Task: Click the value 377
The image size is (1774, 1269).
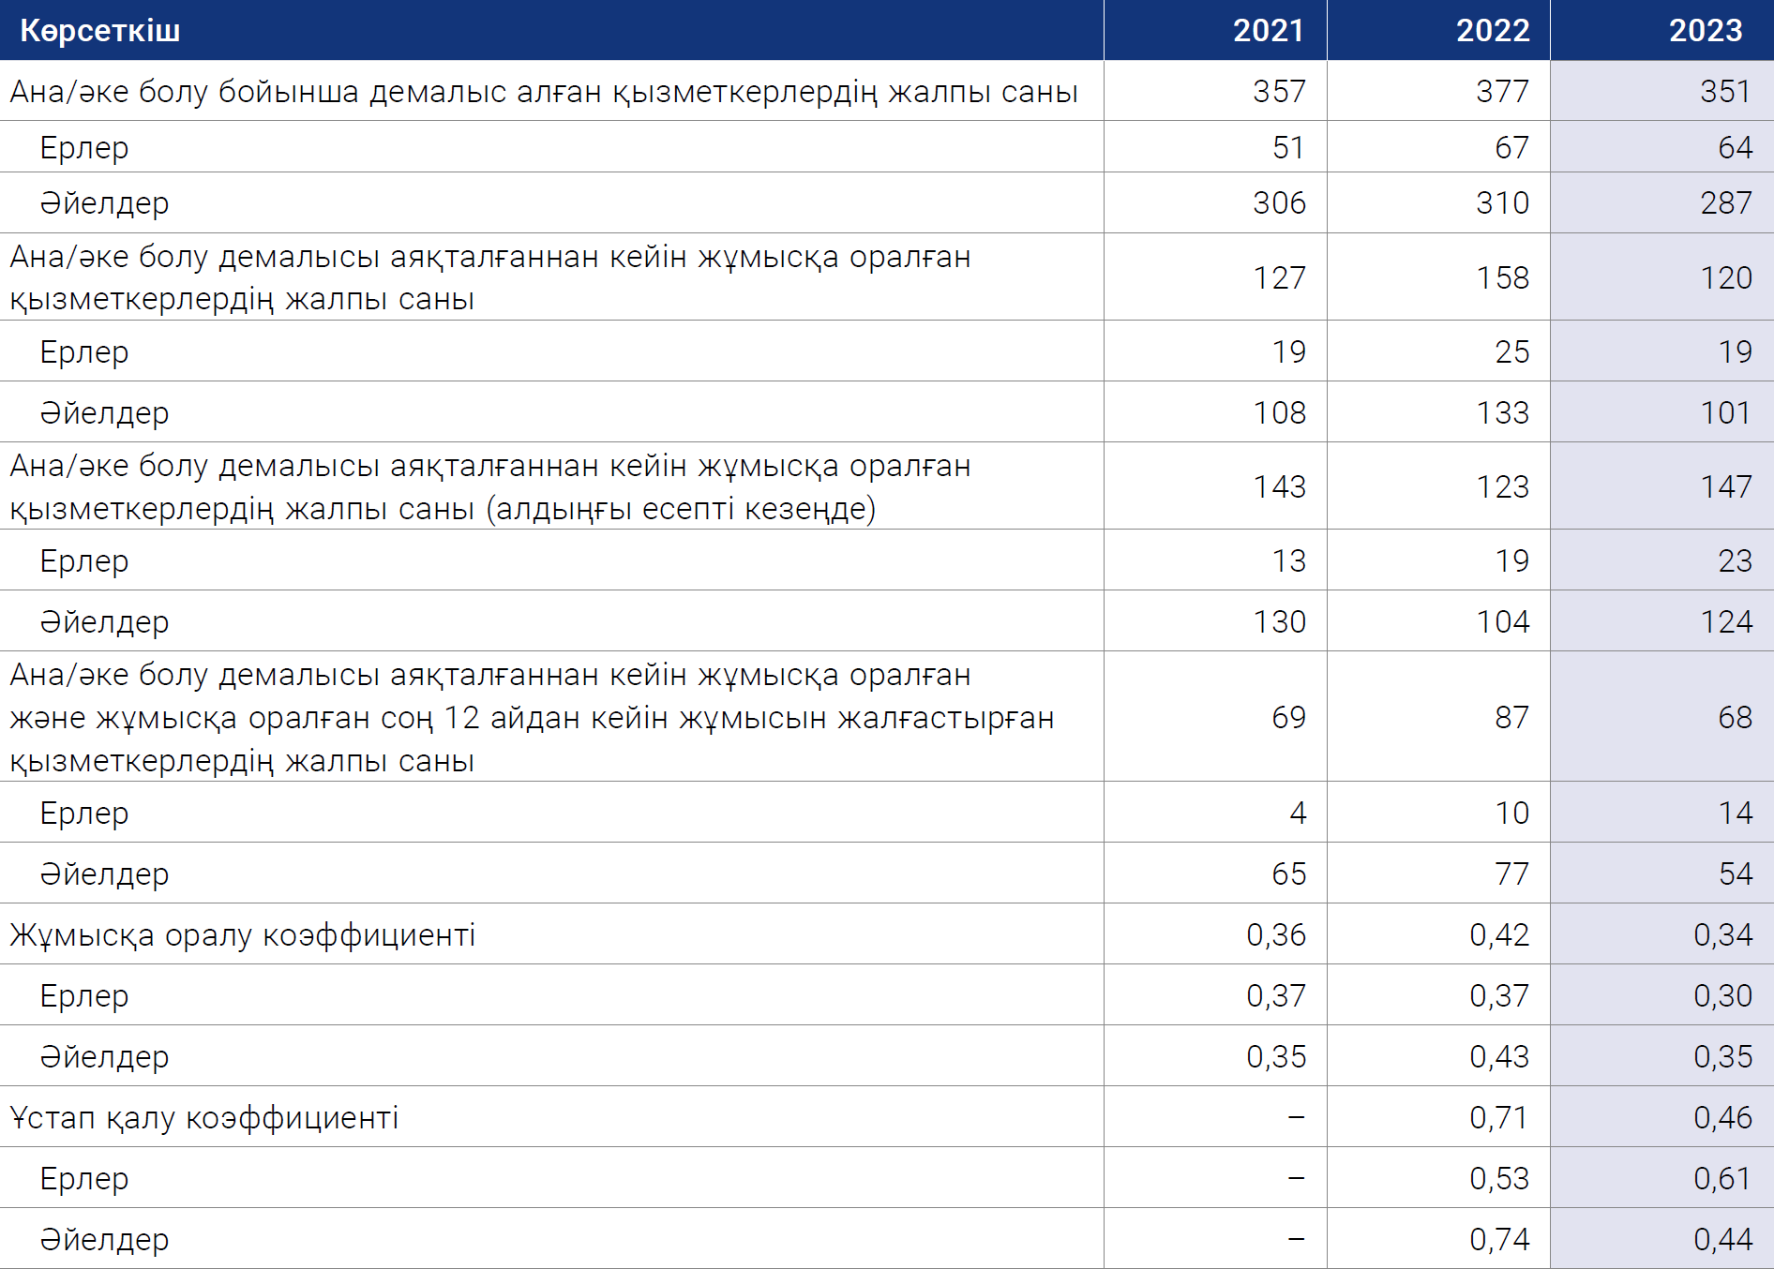Action: (x=1502, y=92)
